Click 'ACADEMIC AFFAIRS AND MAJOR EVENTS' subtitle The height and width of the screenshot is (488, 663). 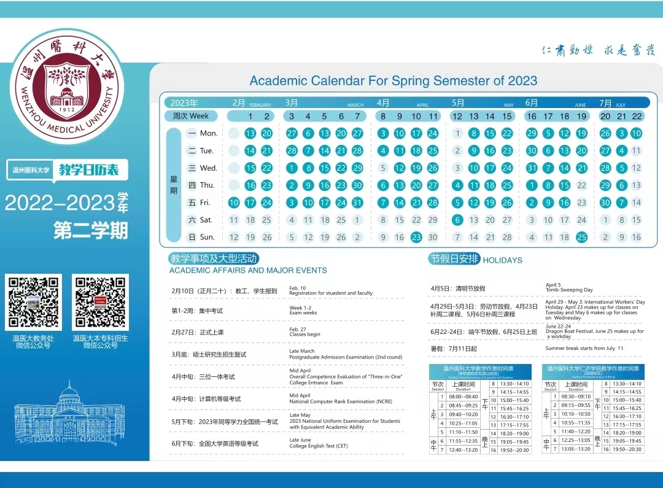coord(248,271)
